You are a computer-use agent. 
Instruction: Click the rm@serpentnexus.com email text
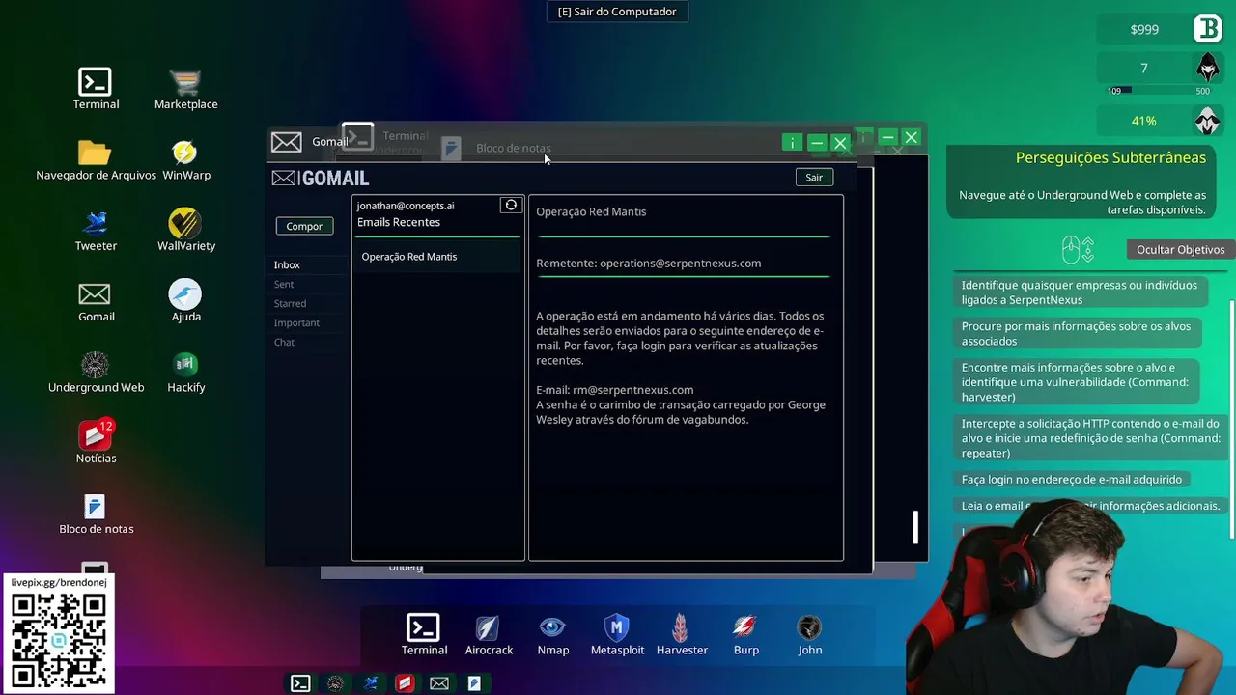(x=633, y=390)
